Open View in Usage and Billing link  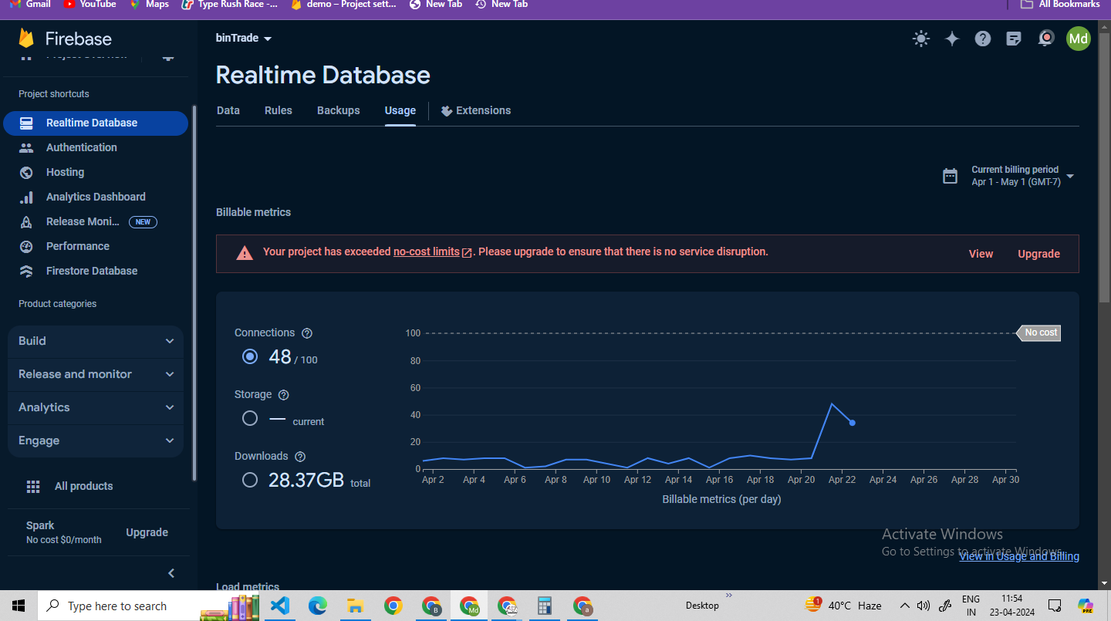(x=1019, y=556)
